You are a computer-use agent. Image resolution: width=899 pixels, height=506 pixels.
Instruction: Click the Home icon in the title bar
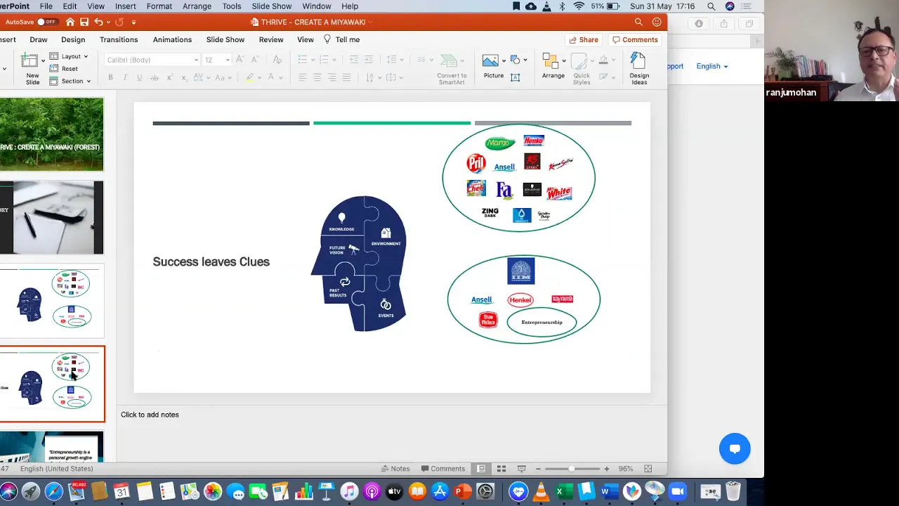pyautogui.click(x=70, y=22)
